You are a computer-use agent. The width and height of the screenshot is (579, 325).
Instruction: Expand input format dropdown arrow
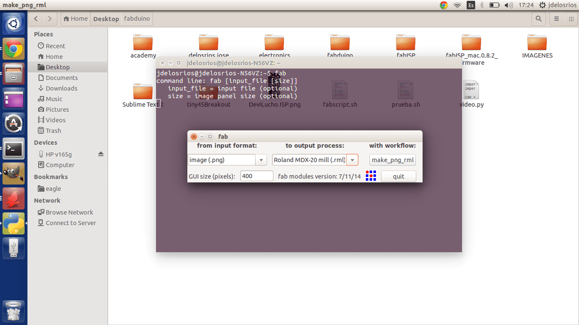[x=261, y=160]
